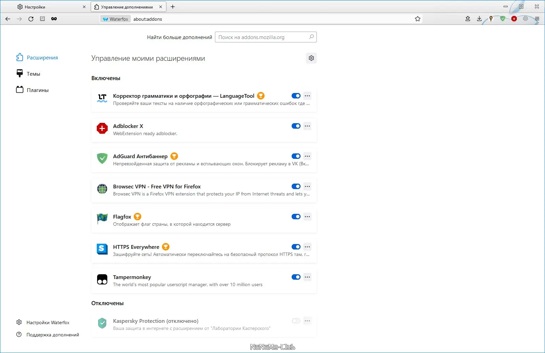Open AdGuard green shield toolbar icon
Viewport: 545px width, 353px height.
pos(503,19)
